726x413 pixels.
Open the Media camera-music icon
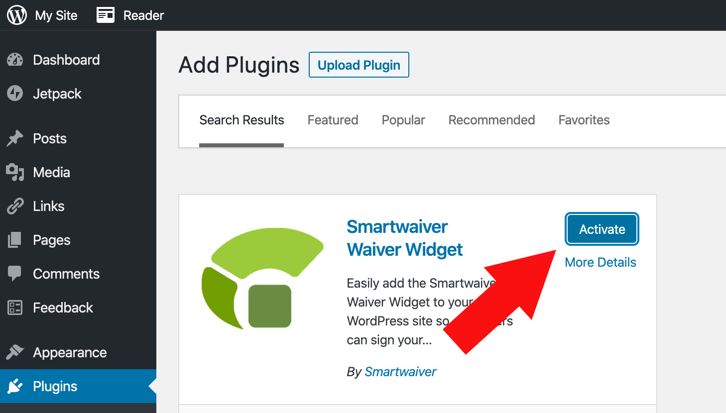(x=15, y=172)
